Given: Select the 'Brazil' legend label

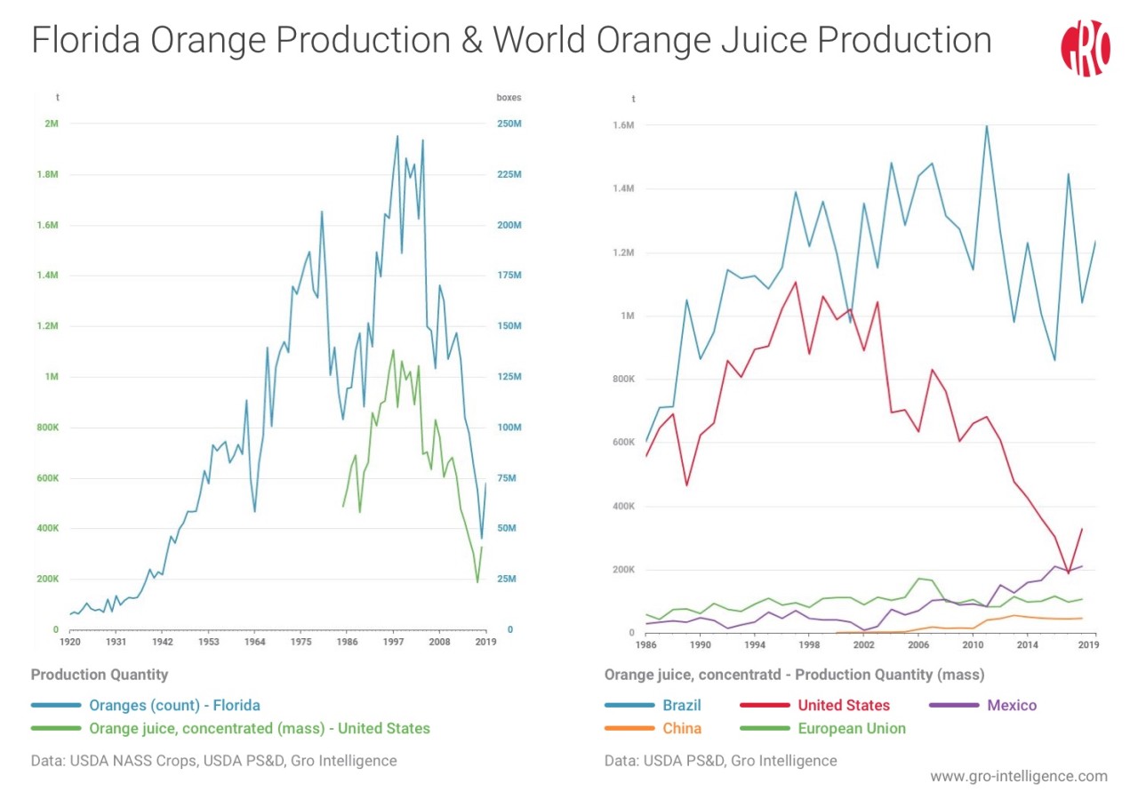Looking at the screenshot, I should [682, 706].
